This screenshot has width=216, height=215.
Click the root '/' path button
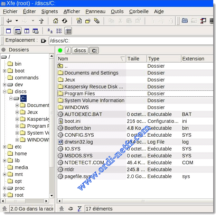click(68, 50)
